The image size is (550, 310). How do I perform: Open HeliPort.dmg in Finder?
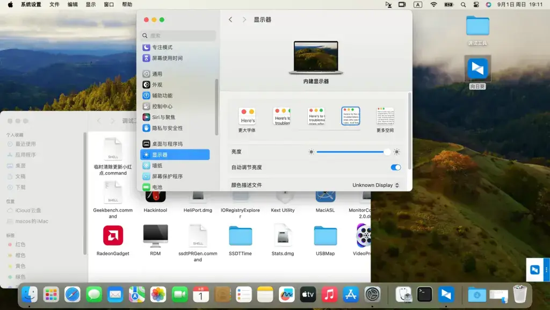coord(198,203)
